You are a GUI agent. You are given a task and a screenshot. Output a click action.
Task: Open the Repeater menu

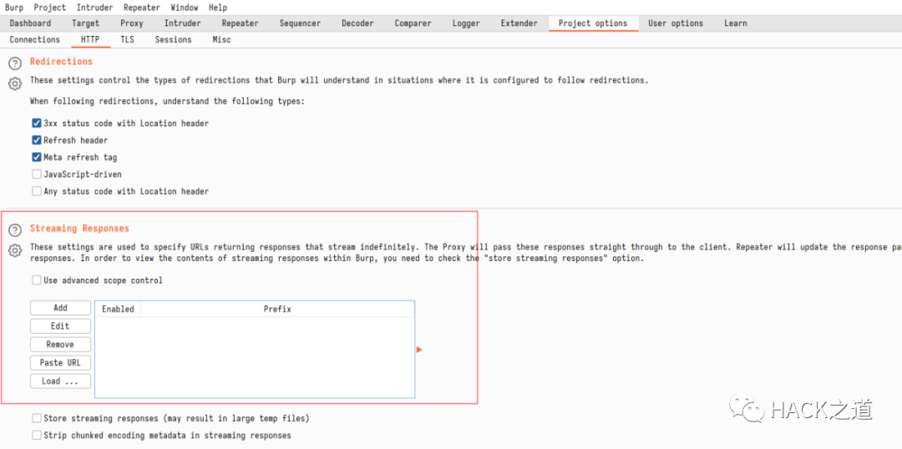pyautogui.click(x=142, y=8)
